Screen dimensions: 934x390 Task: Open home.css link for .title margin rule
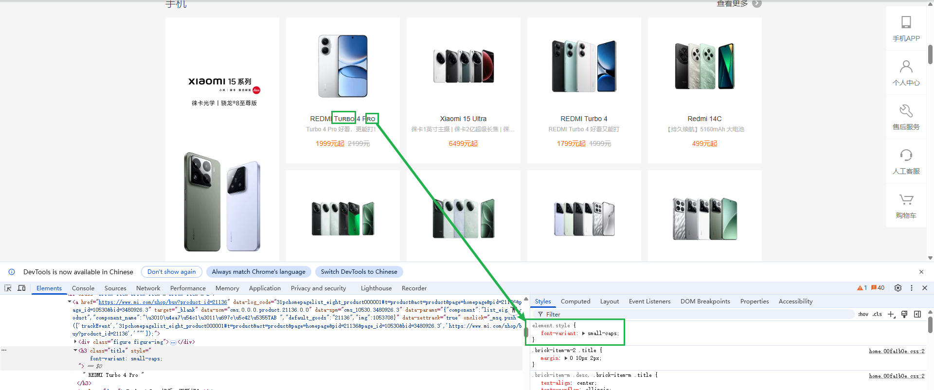(897, 351)
